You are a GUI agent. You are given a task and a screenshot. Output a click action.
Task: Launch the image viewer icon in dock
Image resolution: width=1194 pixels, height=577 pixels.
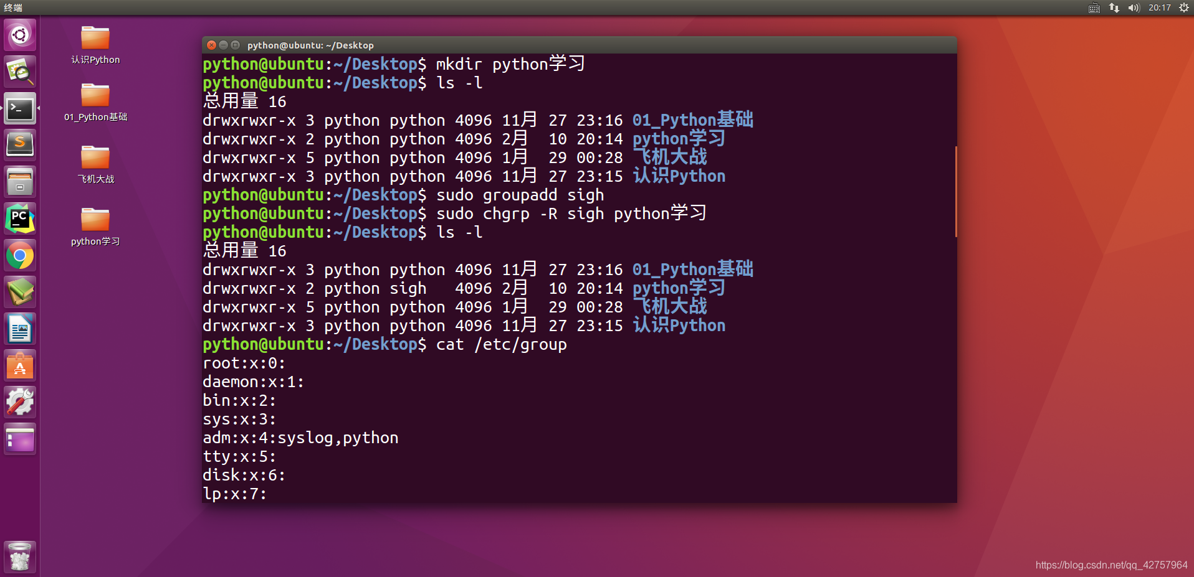click(x=20, y=72)
